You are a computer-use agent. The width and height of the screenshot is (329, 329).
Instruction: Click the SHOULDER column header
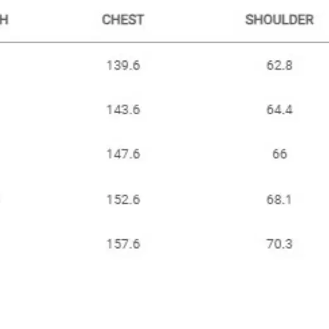coord(280,20)
